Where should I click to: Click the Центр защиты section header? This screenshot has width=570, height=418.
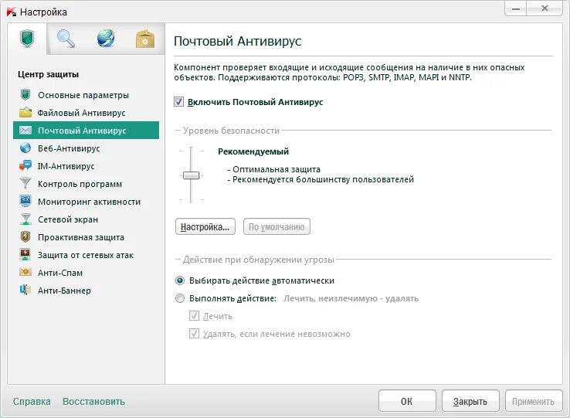tap(49, 74)
